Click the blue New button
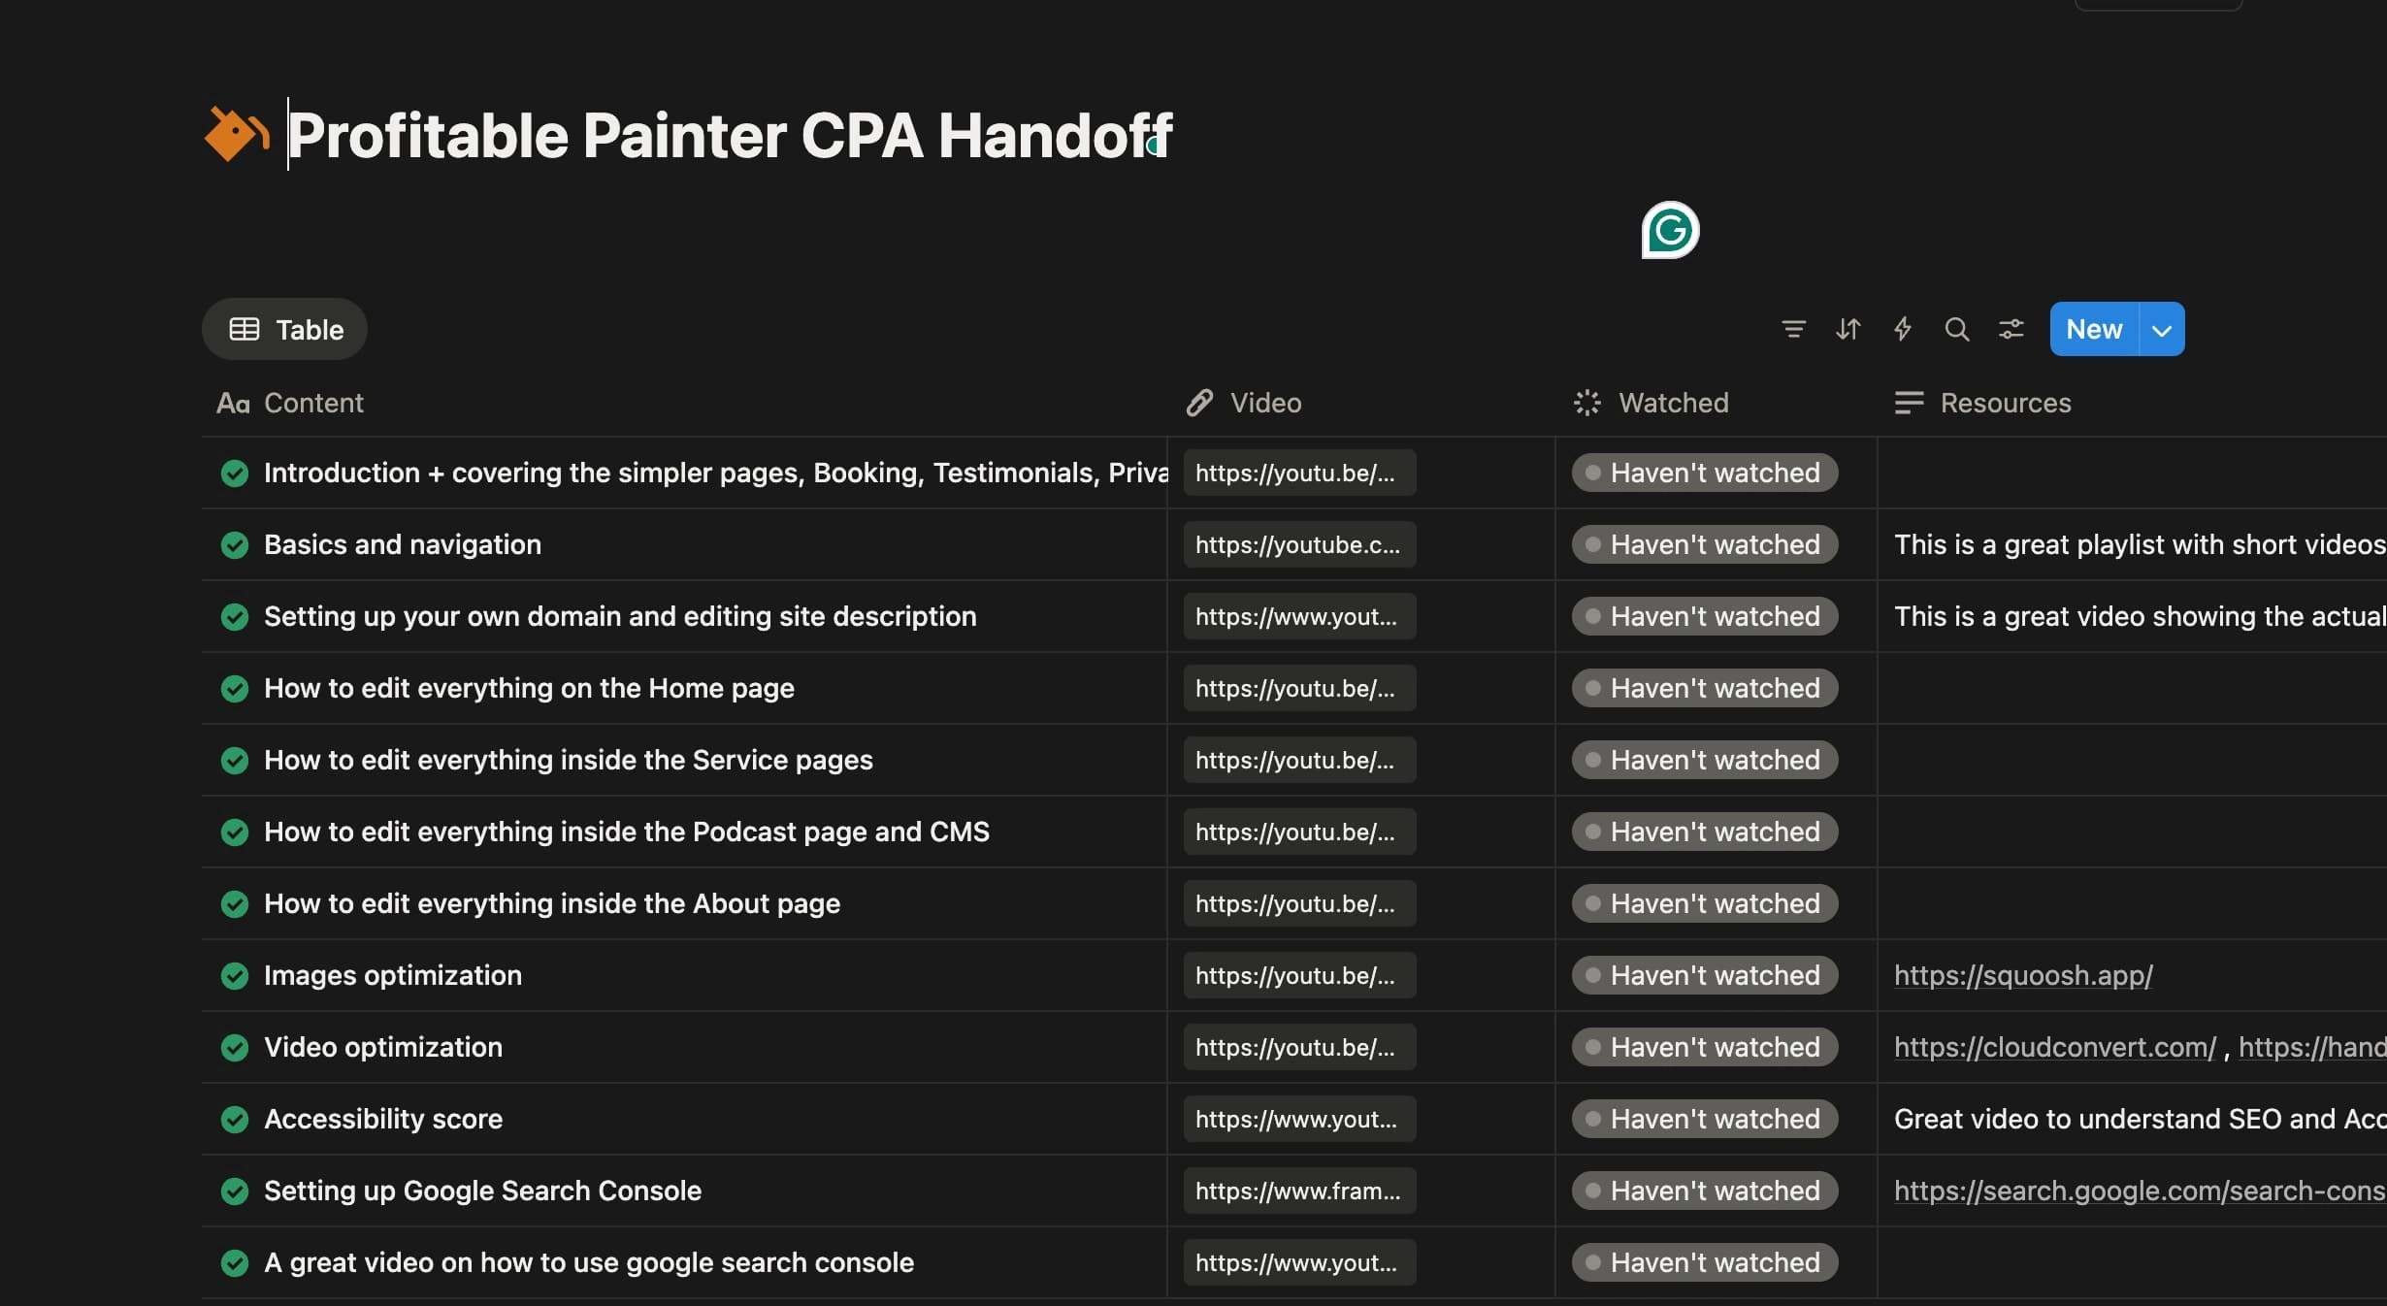This screenshot has width=2387, height=1306. click(2094, 330)
